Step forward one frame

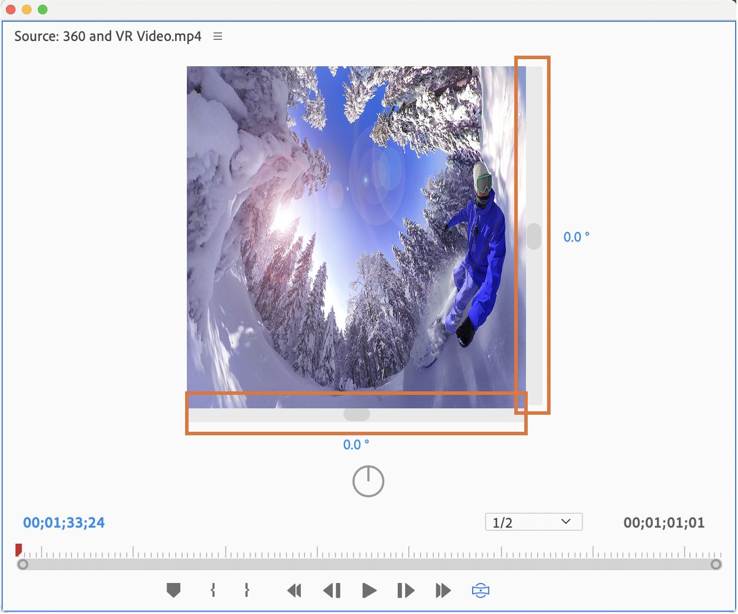point(405,591)
